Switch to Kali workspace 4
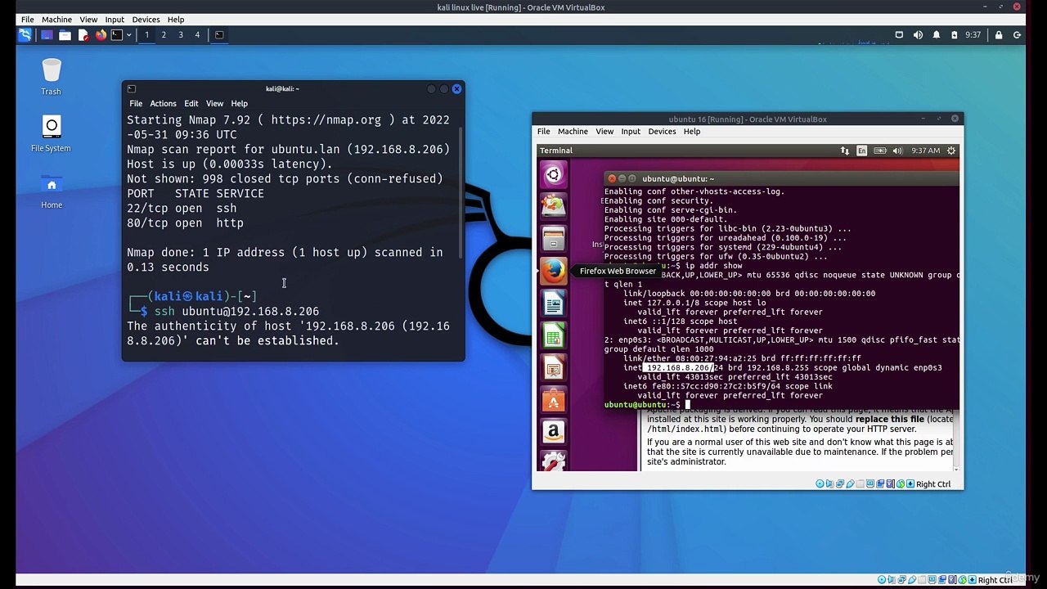Image resolution: width=1047 pixels, height=589 pixels. (197, 34)
